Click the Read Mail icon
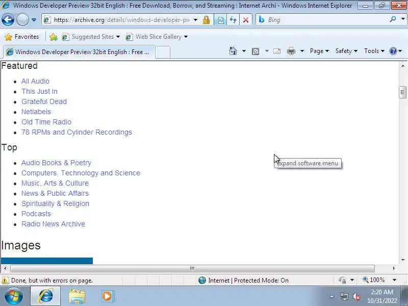Image resolution: width=408 pixels, height=306 pixels. click(x=277, y=51)
